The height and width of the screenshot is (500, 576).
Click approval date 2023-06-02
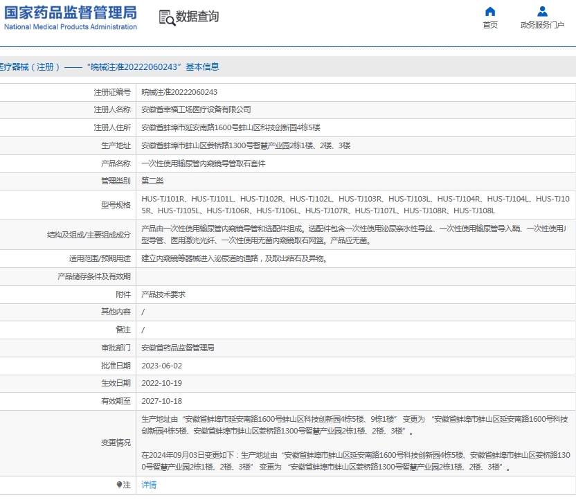click(x=161, y=366)
